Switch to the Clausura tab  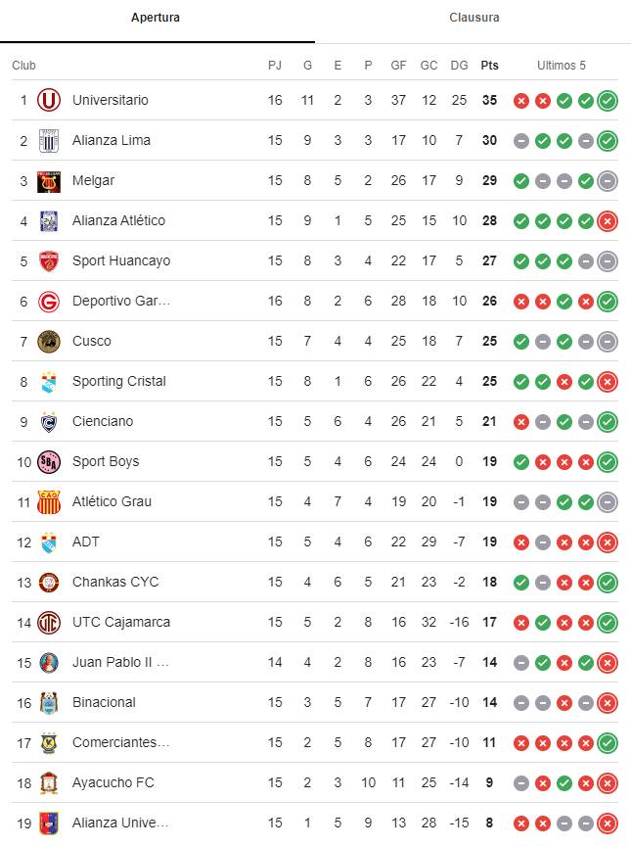(x=473, y=18)
